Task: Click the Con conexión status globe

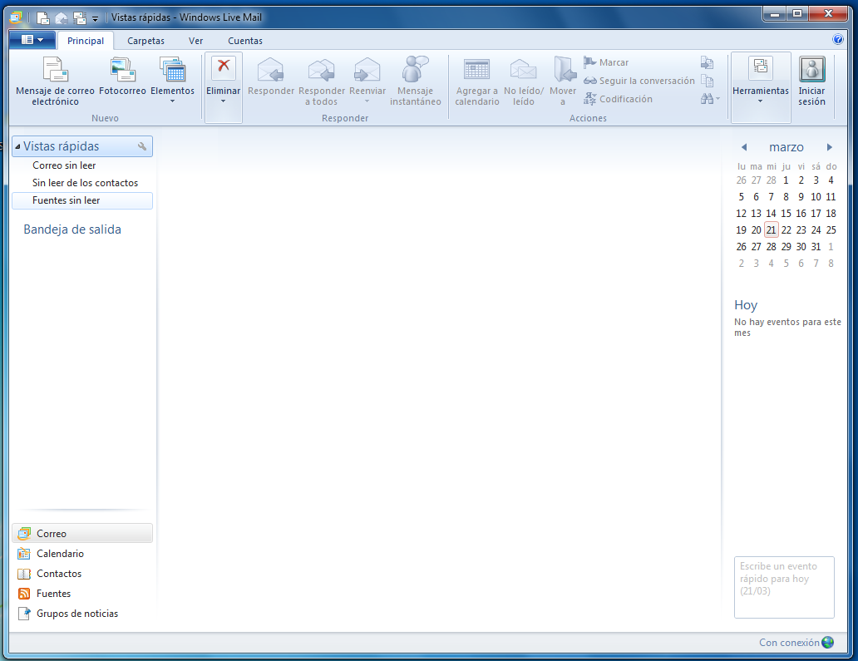Action: point(827,643)
